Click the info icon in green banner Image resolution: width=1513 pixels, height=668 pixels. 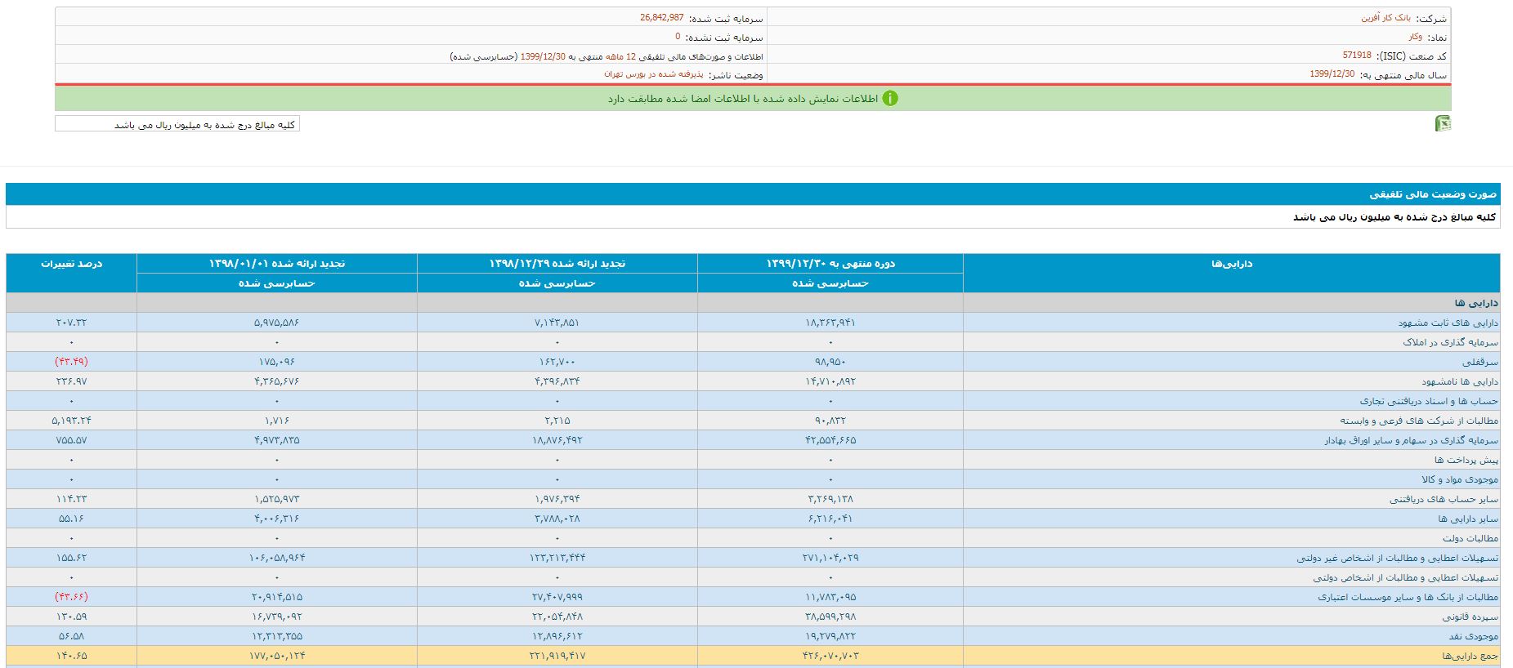click(889, 98)
